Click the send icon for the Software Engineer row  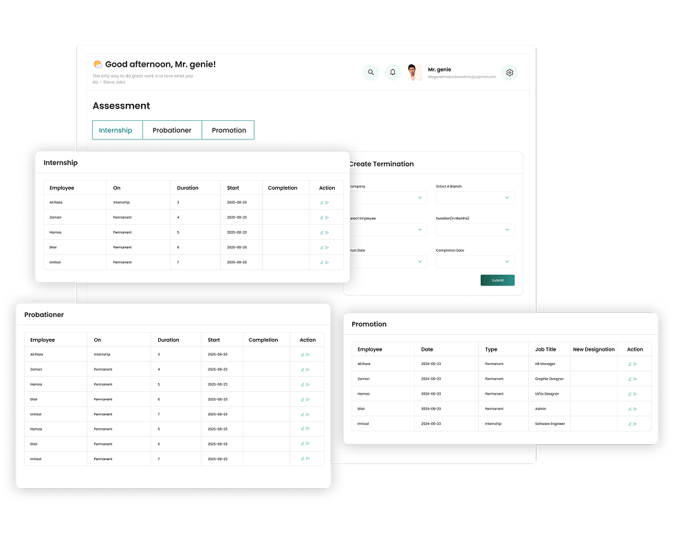(x=635, y=424)
